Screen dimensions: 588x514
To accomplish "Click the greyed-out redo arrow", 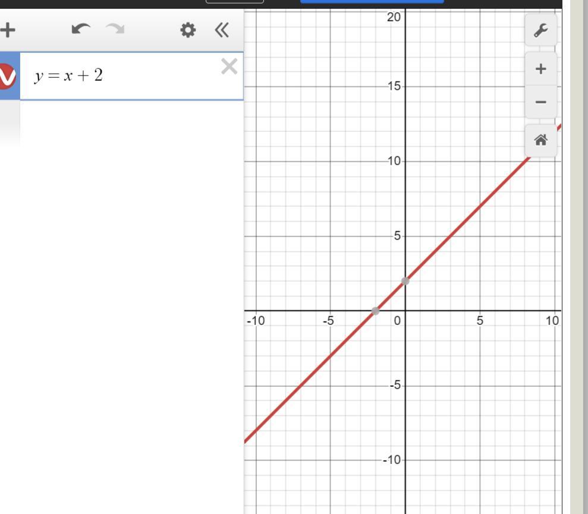I will point(115,29).
